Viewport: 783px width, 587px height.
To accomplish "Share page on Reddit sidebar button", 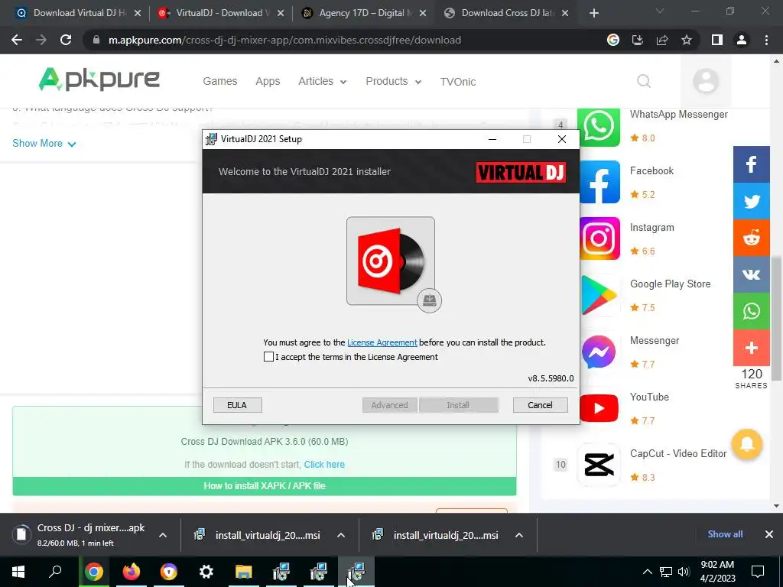I will click(752, 238).
